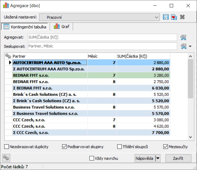Uncheck the Podbarvovat skupiny checkbox
The image size is (197, 170).
64,147
